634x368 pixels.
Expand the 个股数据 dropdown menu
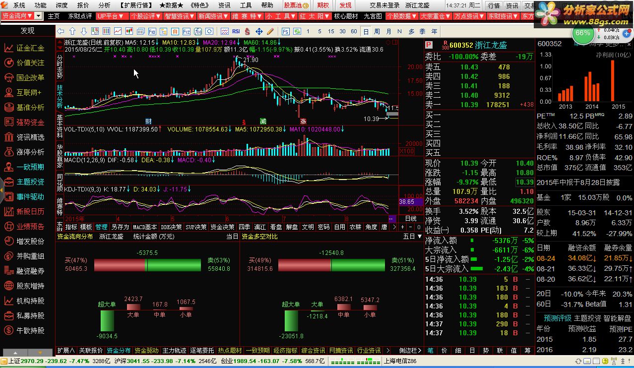(402, 16)
